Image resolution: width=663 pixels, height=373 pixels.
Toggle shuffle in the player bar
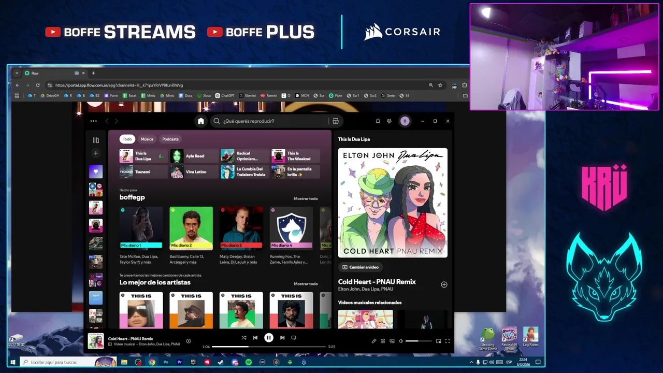(244, 338)
